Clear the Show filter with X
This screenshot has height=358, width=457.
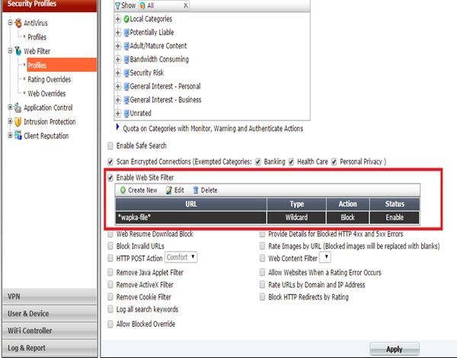pyautogui.click(x=186, y=5)
